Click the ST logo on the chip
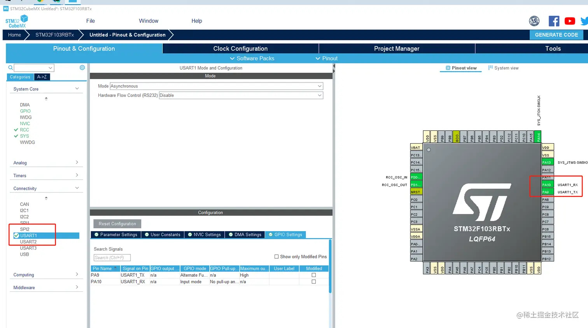This screenshot has height=328, width=588. [482, 202]
